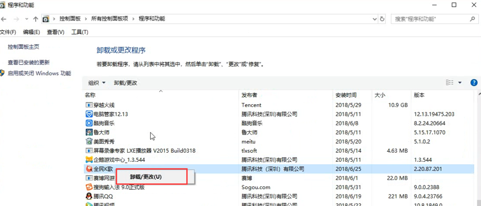Click the 控制面板 breadcrumb
Image resolution: width=481 pixels, height=206 pixels.
[x=70, y=19]
